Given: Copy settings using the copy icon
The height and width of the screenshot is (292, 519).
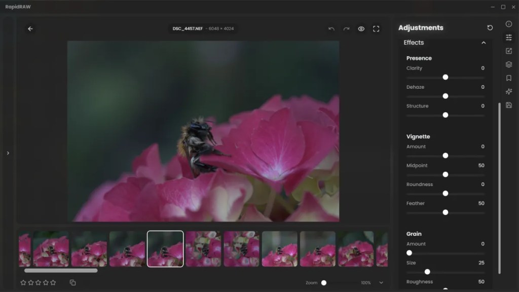Looking at the screenshot, I should coord(72,282).
